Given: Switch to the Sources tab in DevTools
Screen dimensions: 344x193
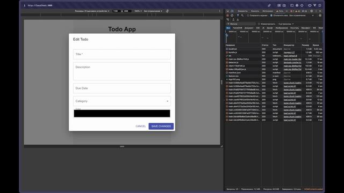Looking at the screenshot, I should point(268,11).
